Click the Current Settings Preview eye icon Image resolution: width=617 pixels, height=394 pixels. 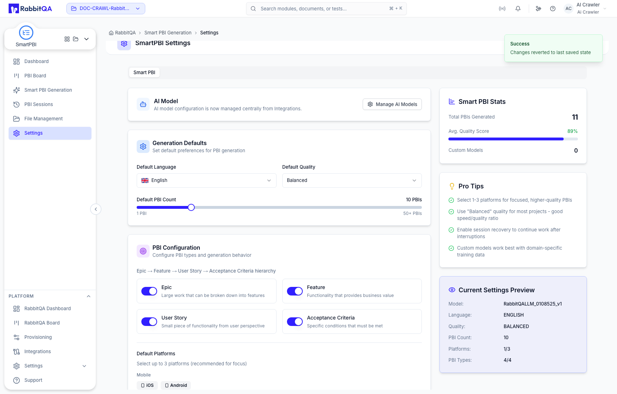452,290
